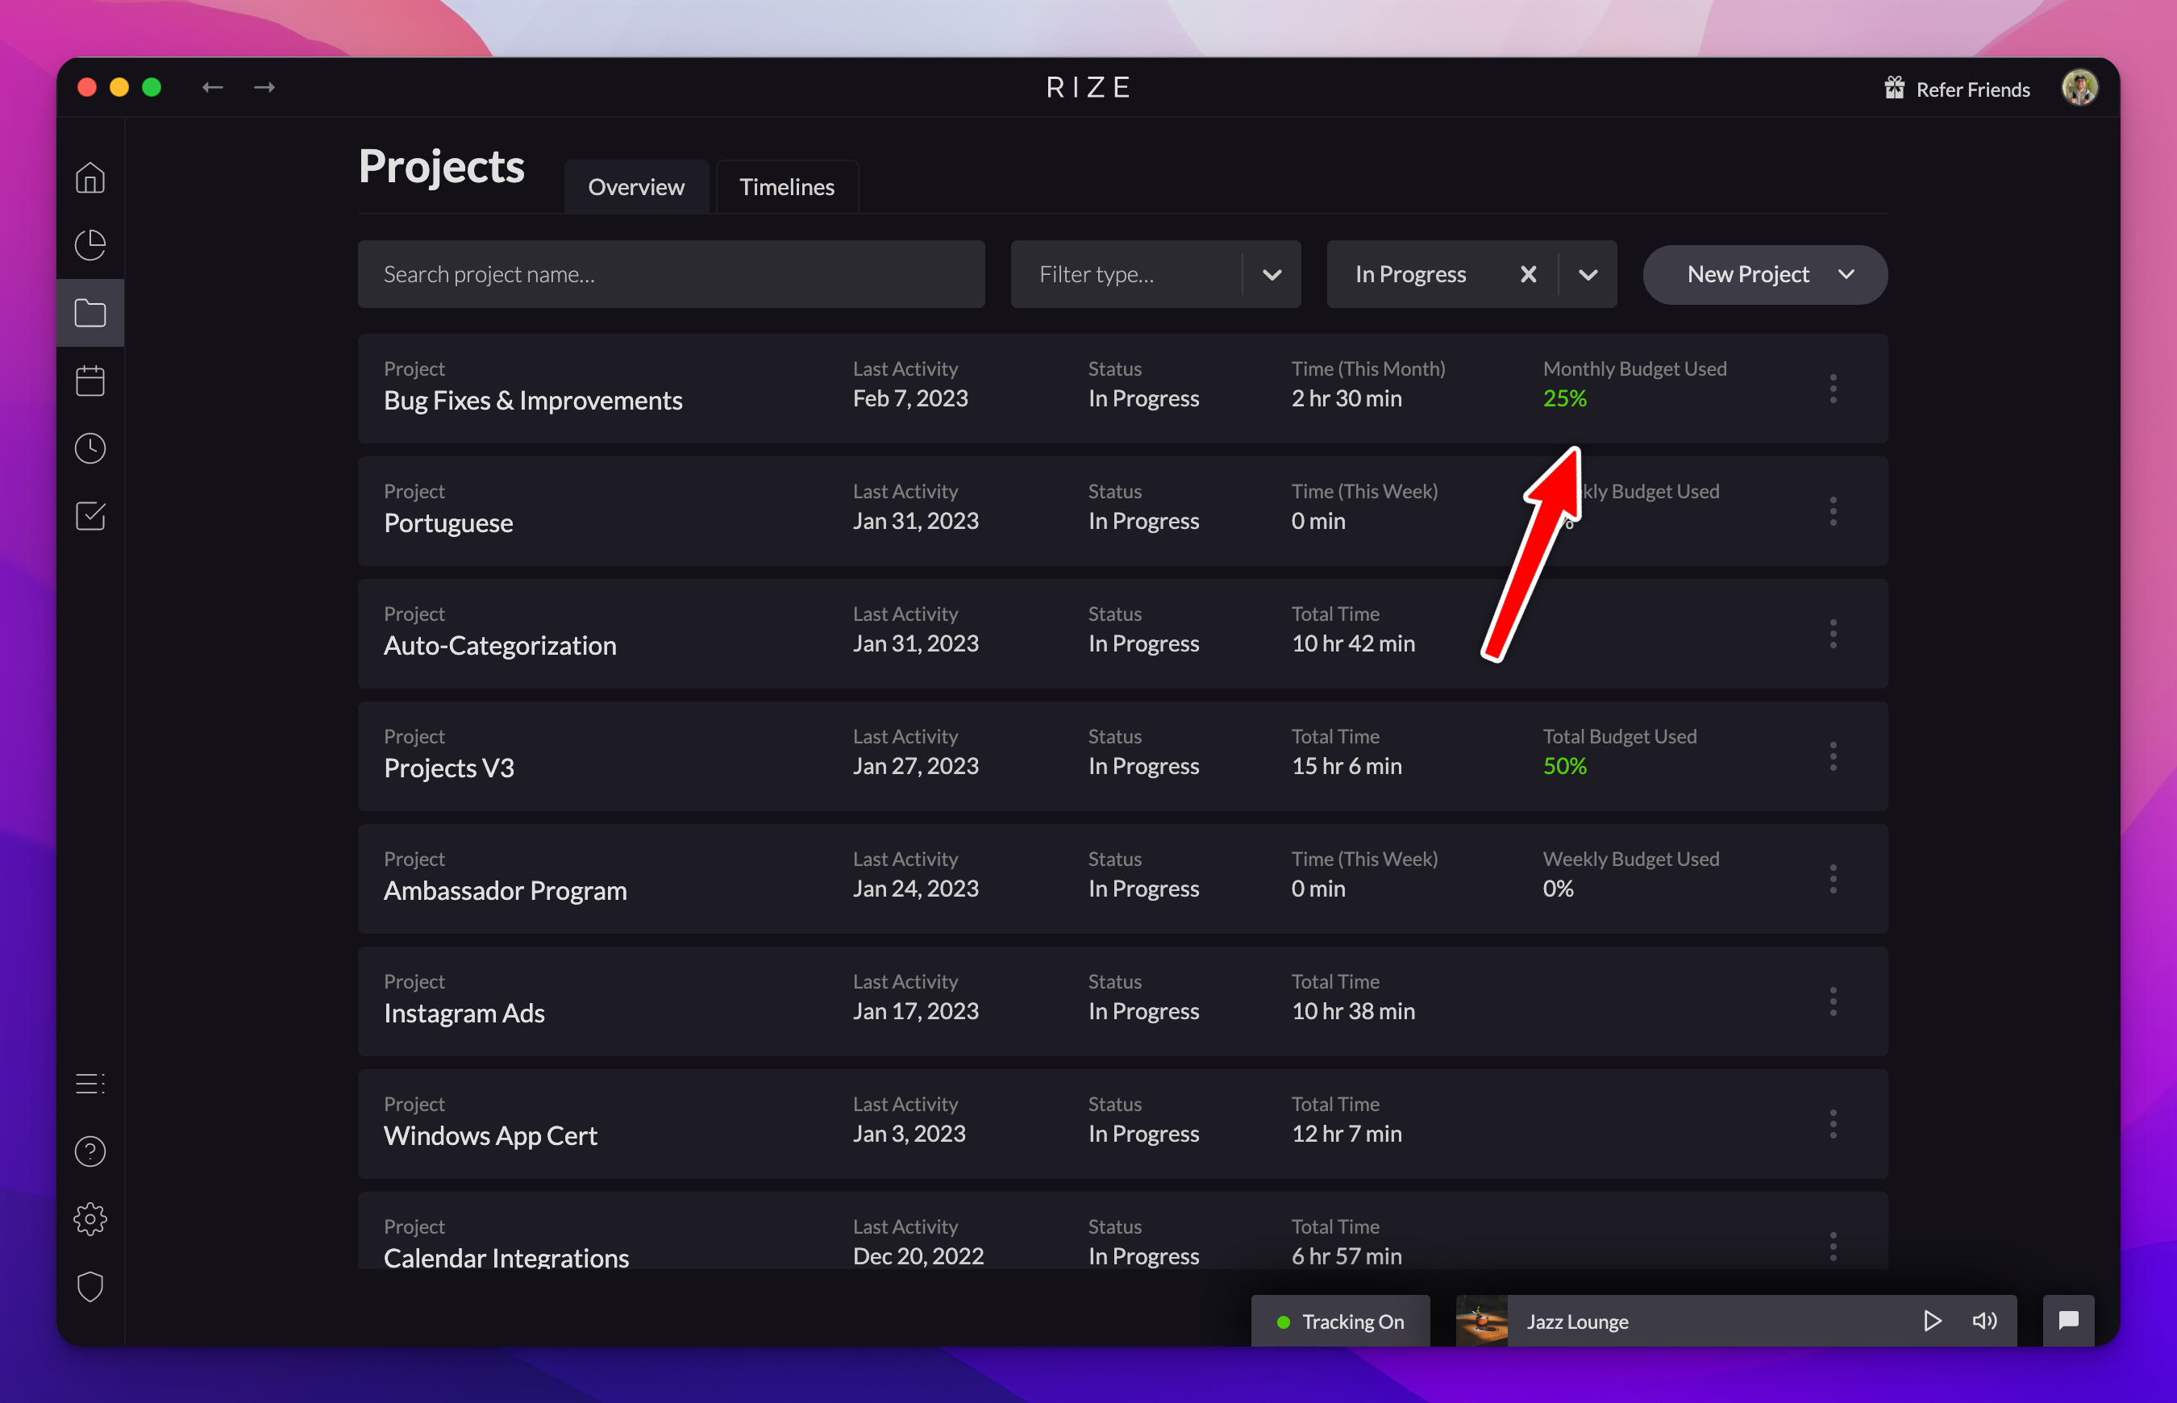Image resolution: width=2177 pixels, height=1403 pixels.
Task: Open the help question mark icon
Action: pyautogui.click(x=90, y=1151)
